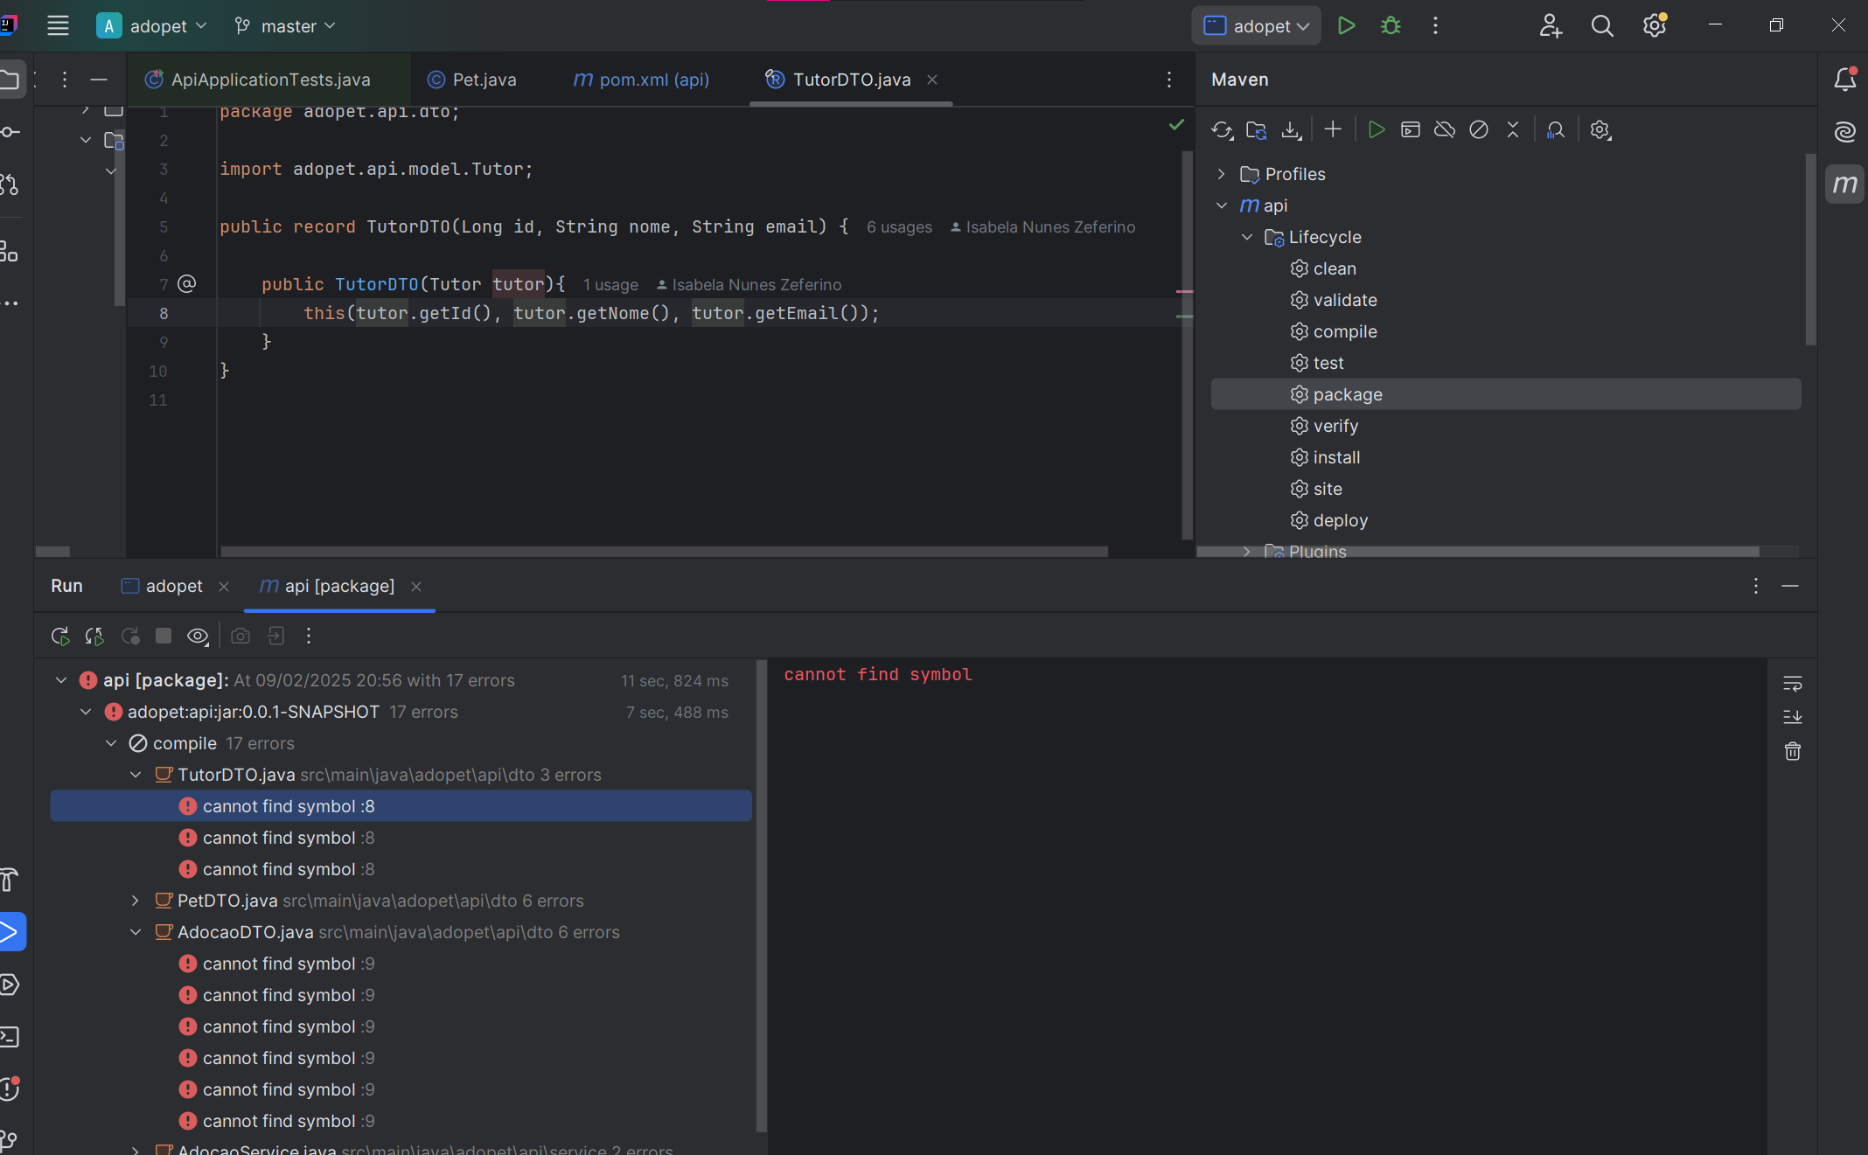Click Download Sources icon in Maven toolbar

click(x=1291, y=130)
